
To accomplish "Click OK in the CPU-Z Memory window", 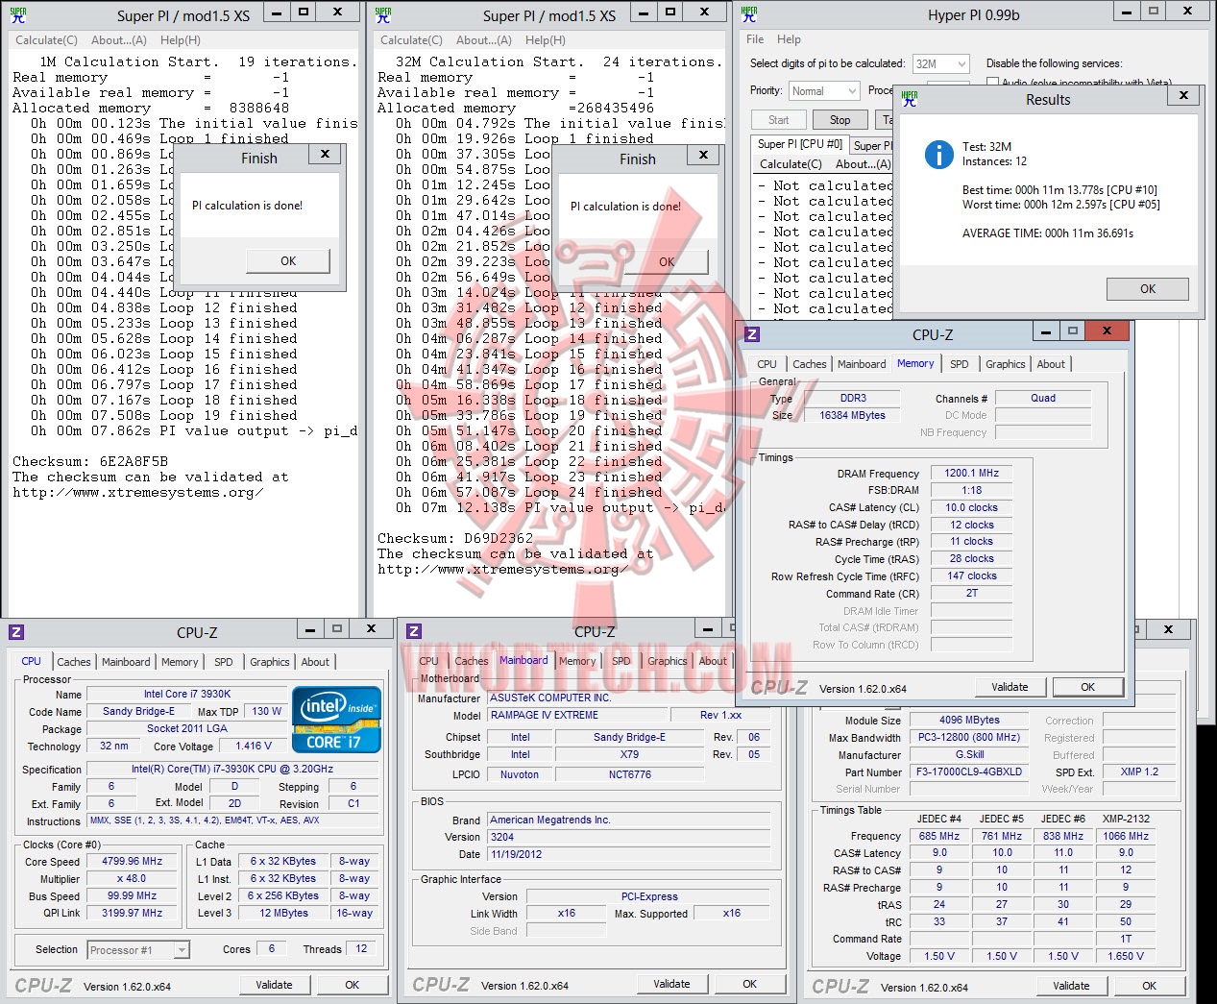I will click(1087, 687).
